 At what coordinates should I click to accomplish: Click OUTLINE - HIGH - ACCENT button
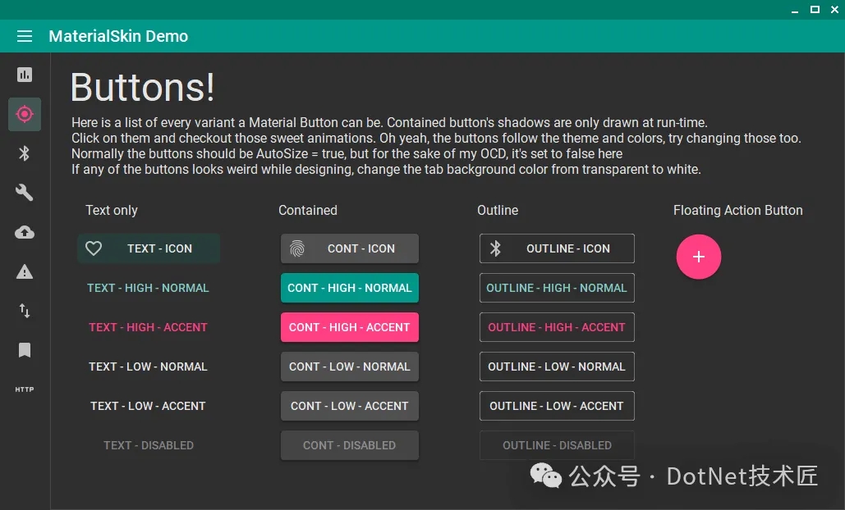tap(557, 327)
